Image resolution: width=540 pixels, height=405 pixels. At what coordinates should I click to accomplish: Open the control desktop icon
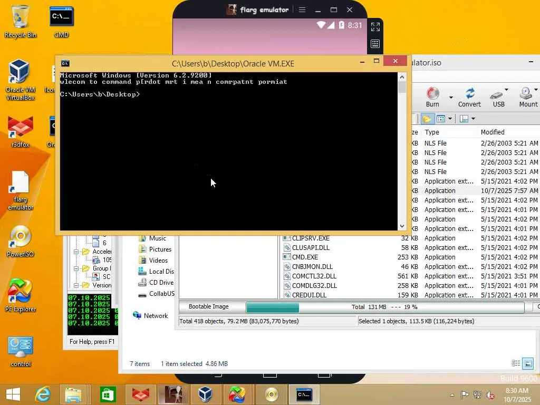pyautogui.click(x=20, y=351)
